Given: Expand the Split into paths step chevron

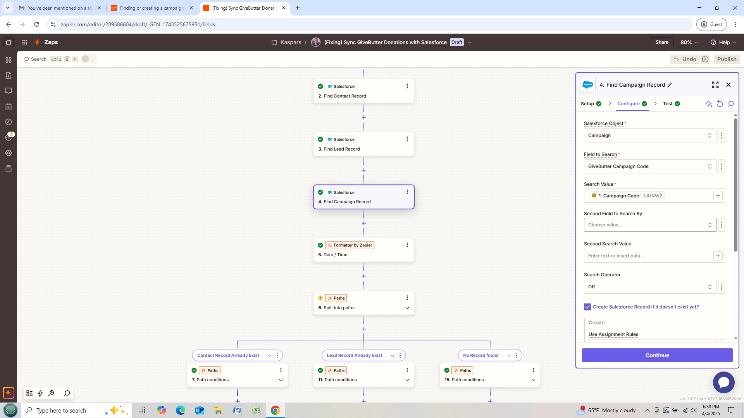Looking at the screenshot, I should (407, 308).
